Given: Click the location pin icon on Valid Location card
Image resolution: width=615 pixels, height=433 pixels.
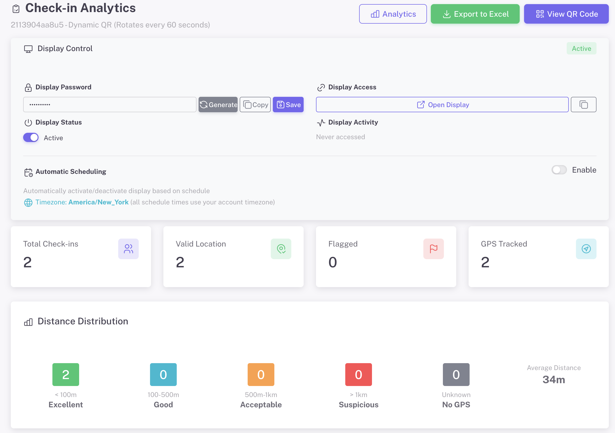Looking at the screenshot, I should pyautogui.click(x=281, y=249).
